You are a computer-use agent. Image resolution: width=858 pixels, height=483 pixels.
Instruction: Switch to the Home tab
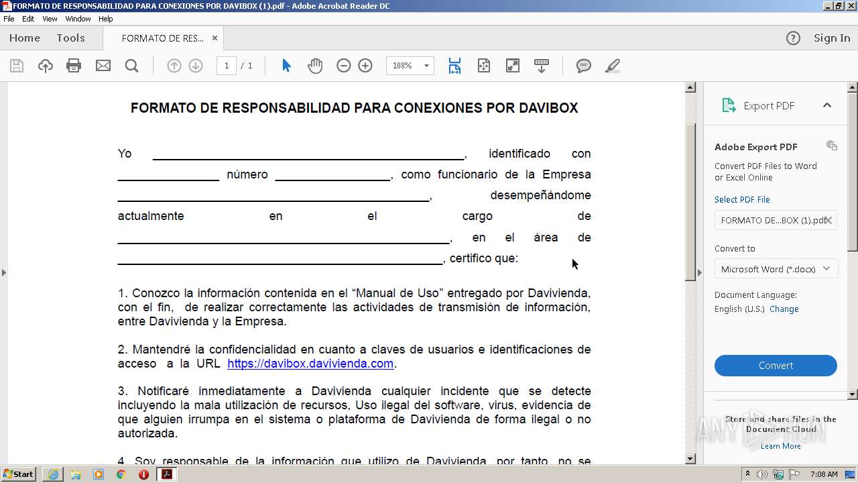tap(25, 38)
